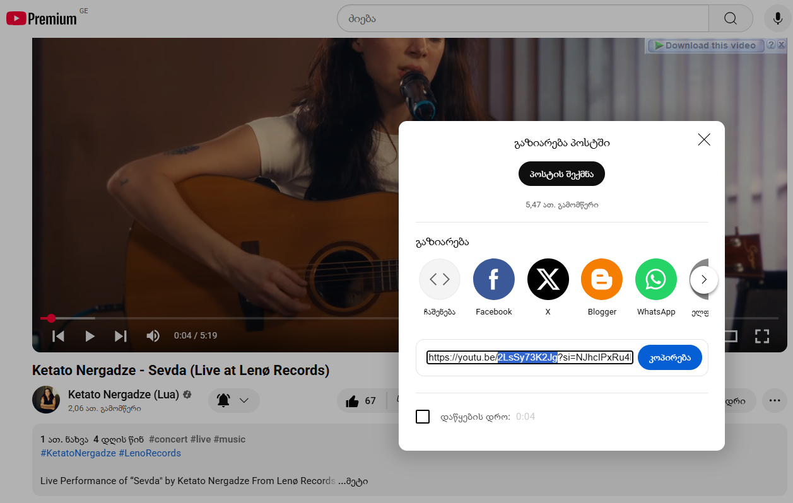Click the share URL text field
793x503 pixels.
pyautogui.click(x=530, y=357)
